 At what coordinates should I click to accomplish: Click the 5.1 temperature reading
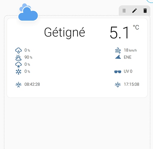tap(119, 33)
